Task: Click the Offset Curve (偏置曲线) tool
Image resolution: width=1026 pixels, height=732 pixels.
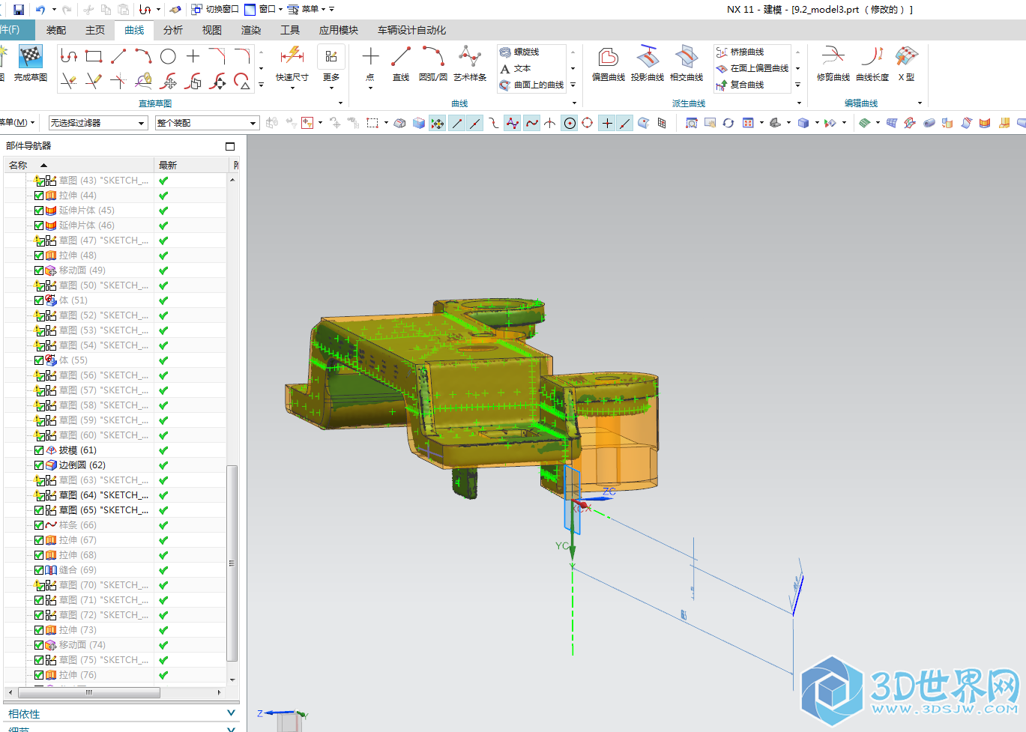Action: coord(609,64)
